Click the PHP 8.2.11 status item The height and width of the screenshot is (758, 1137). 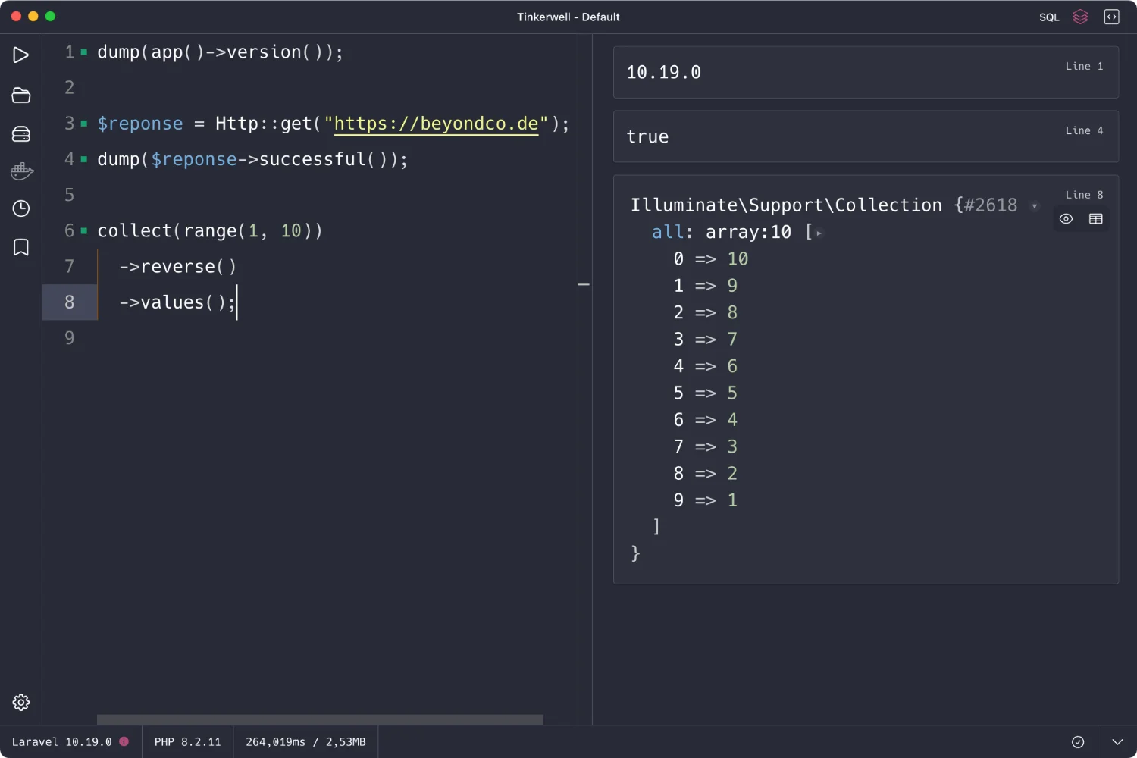click(187, 742)
